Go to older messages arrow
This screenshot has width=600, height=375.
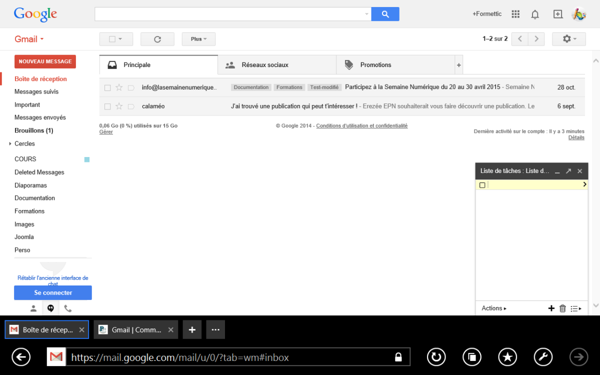tap(536, 39)
